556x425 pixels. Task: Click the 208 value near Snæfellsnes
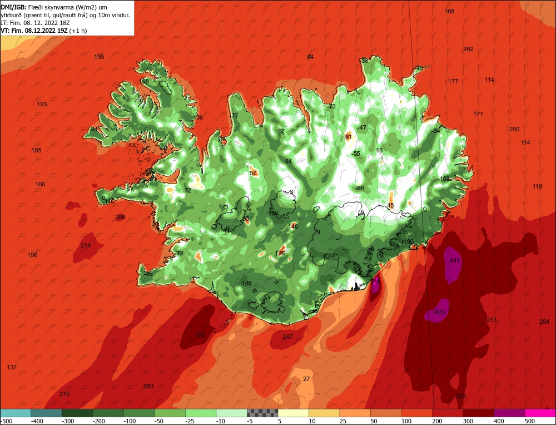pyautogui.click(x=120, y=217)
